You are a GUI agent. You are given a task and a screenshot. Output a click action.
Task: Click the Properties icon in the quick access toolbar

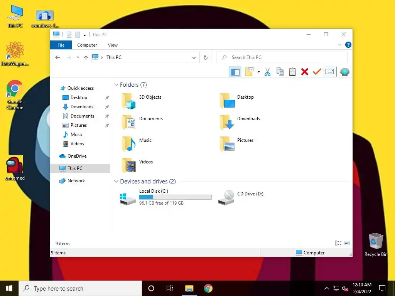(69, 35)
